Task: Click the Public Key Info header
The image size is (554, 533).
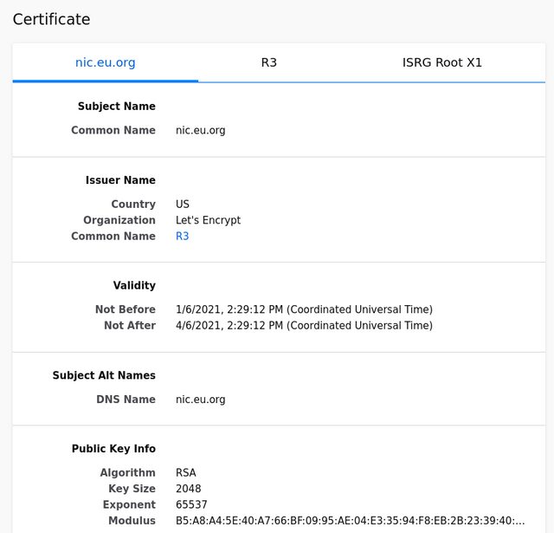Action: (x=113, y=448)
